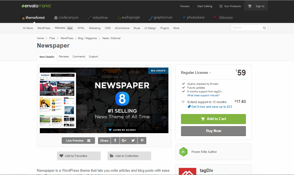Open the HTML category menu
This screenshot has width=294, height=175.
(x=81, y=28)
